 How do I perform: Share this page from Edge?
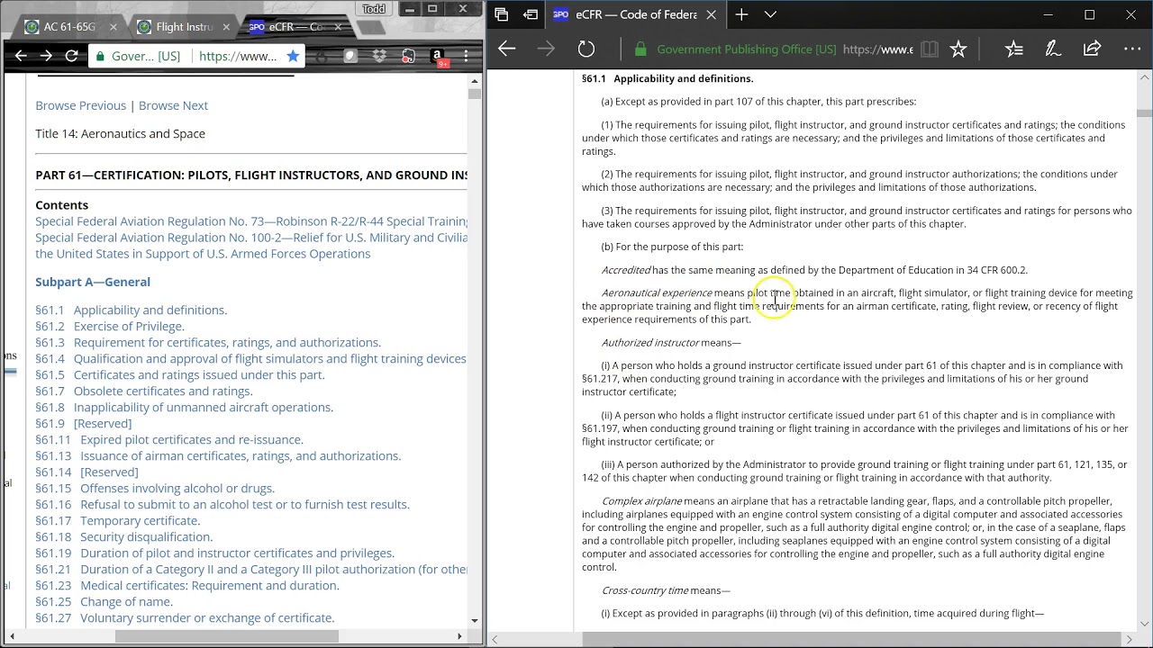[x=1092, y=49]
